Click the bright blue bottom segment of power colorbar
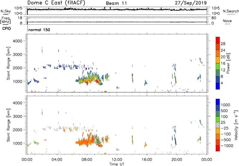 pos(218,86)
